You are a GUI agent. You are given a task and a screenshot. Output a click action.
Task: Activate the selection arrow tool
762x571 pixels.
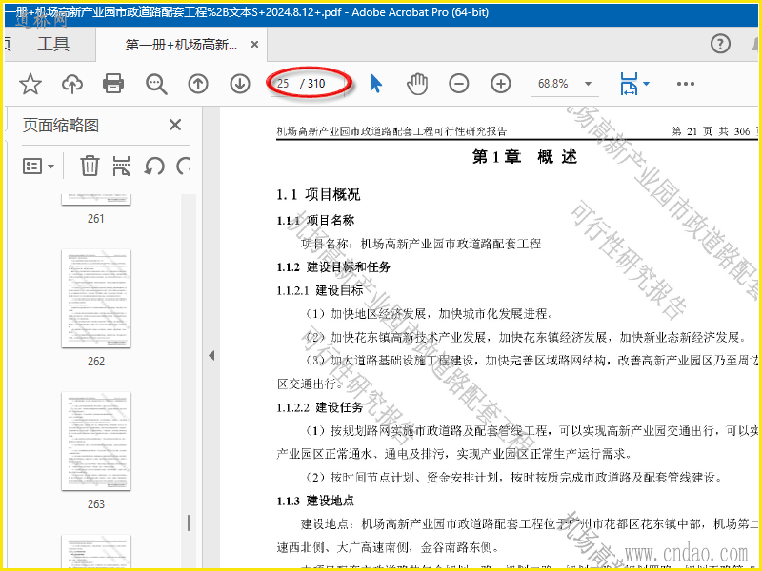tap(375, 84)
